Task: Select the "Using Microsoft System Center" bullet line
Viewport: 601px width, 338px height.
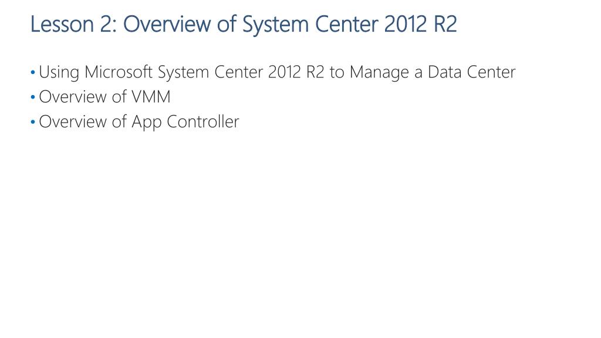Action: [277, 73]
